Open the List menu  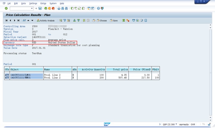[9, 3]
